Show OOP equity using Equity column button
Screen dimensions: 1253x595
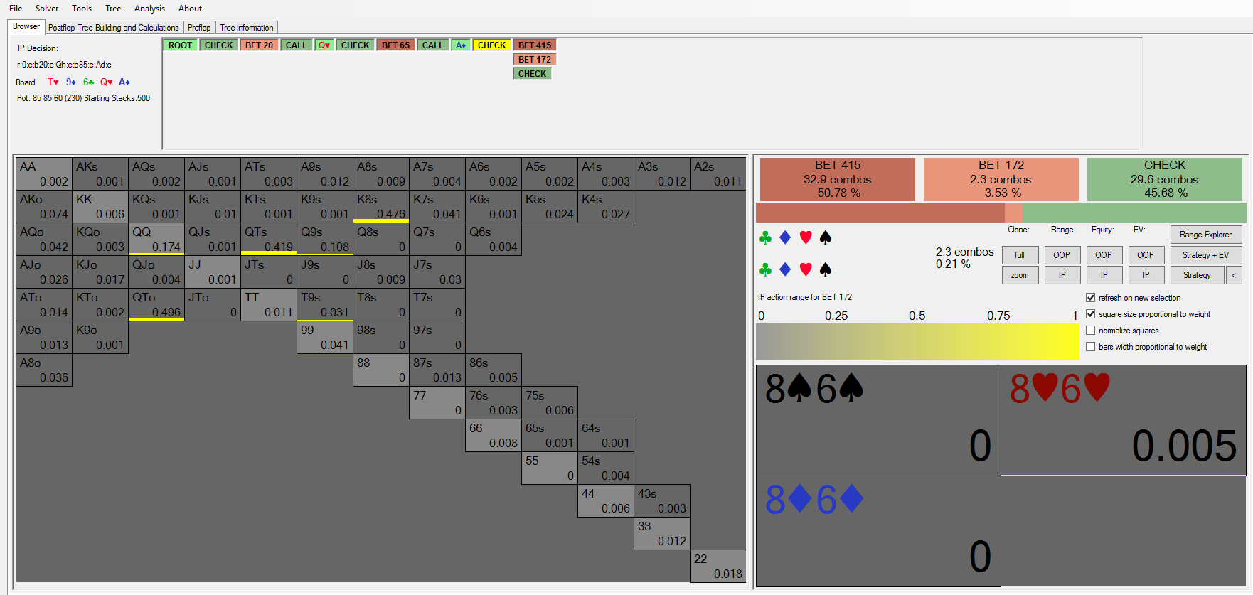click(1104, 255)
